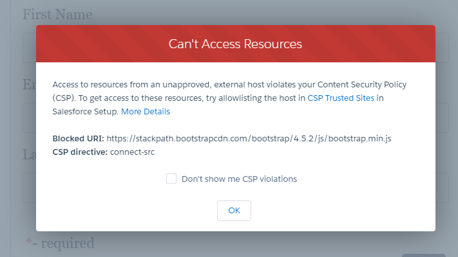Click the "Don't show me CSP violations" label
Viewport: 458px width, 257px height.
tap(239, 179)
